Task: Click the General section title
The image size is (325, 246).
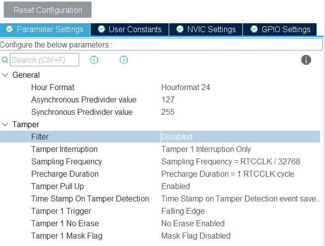Action: tap(26, 75)
